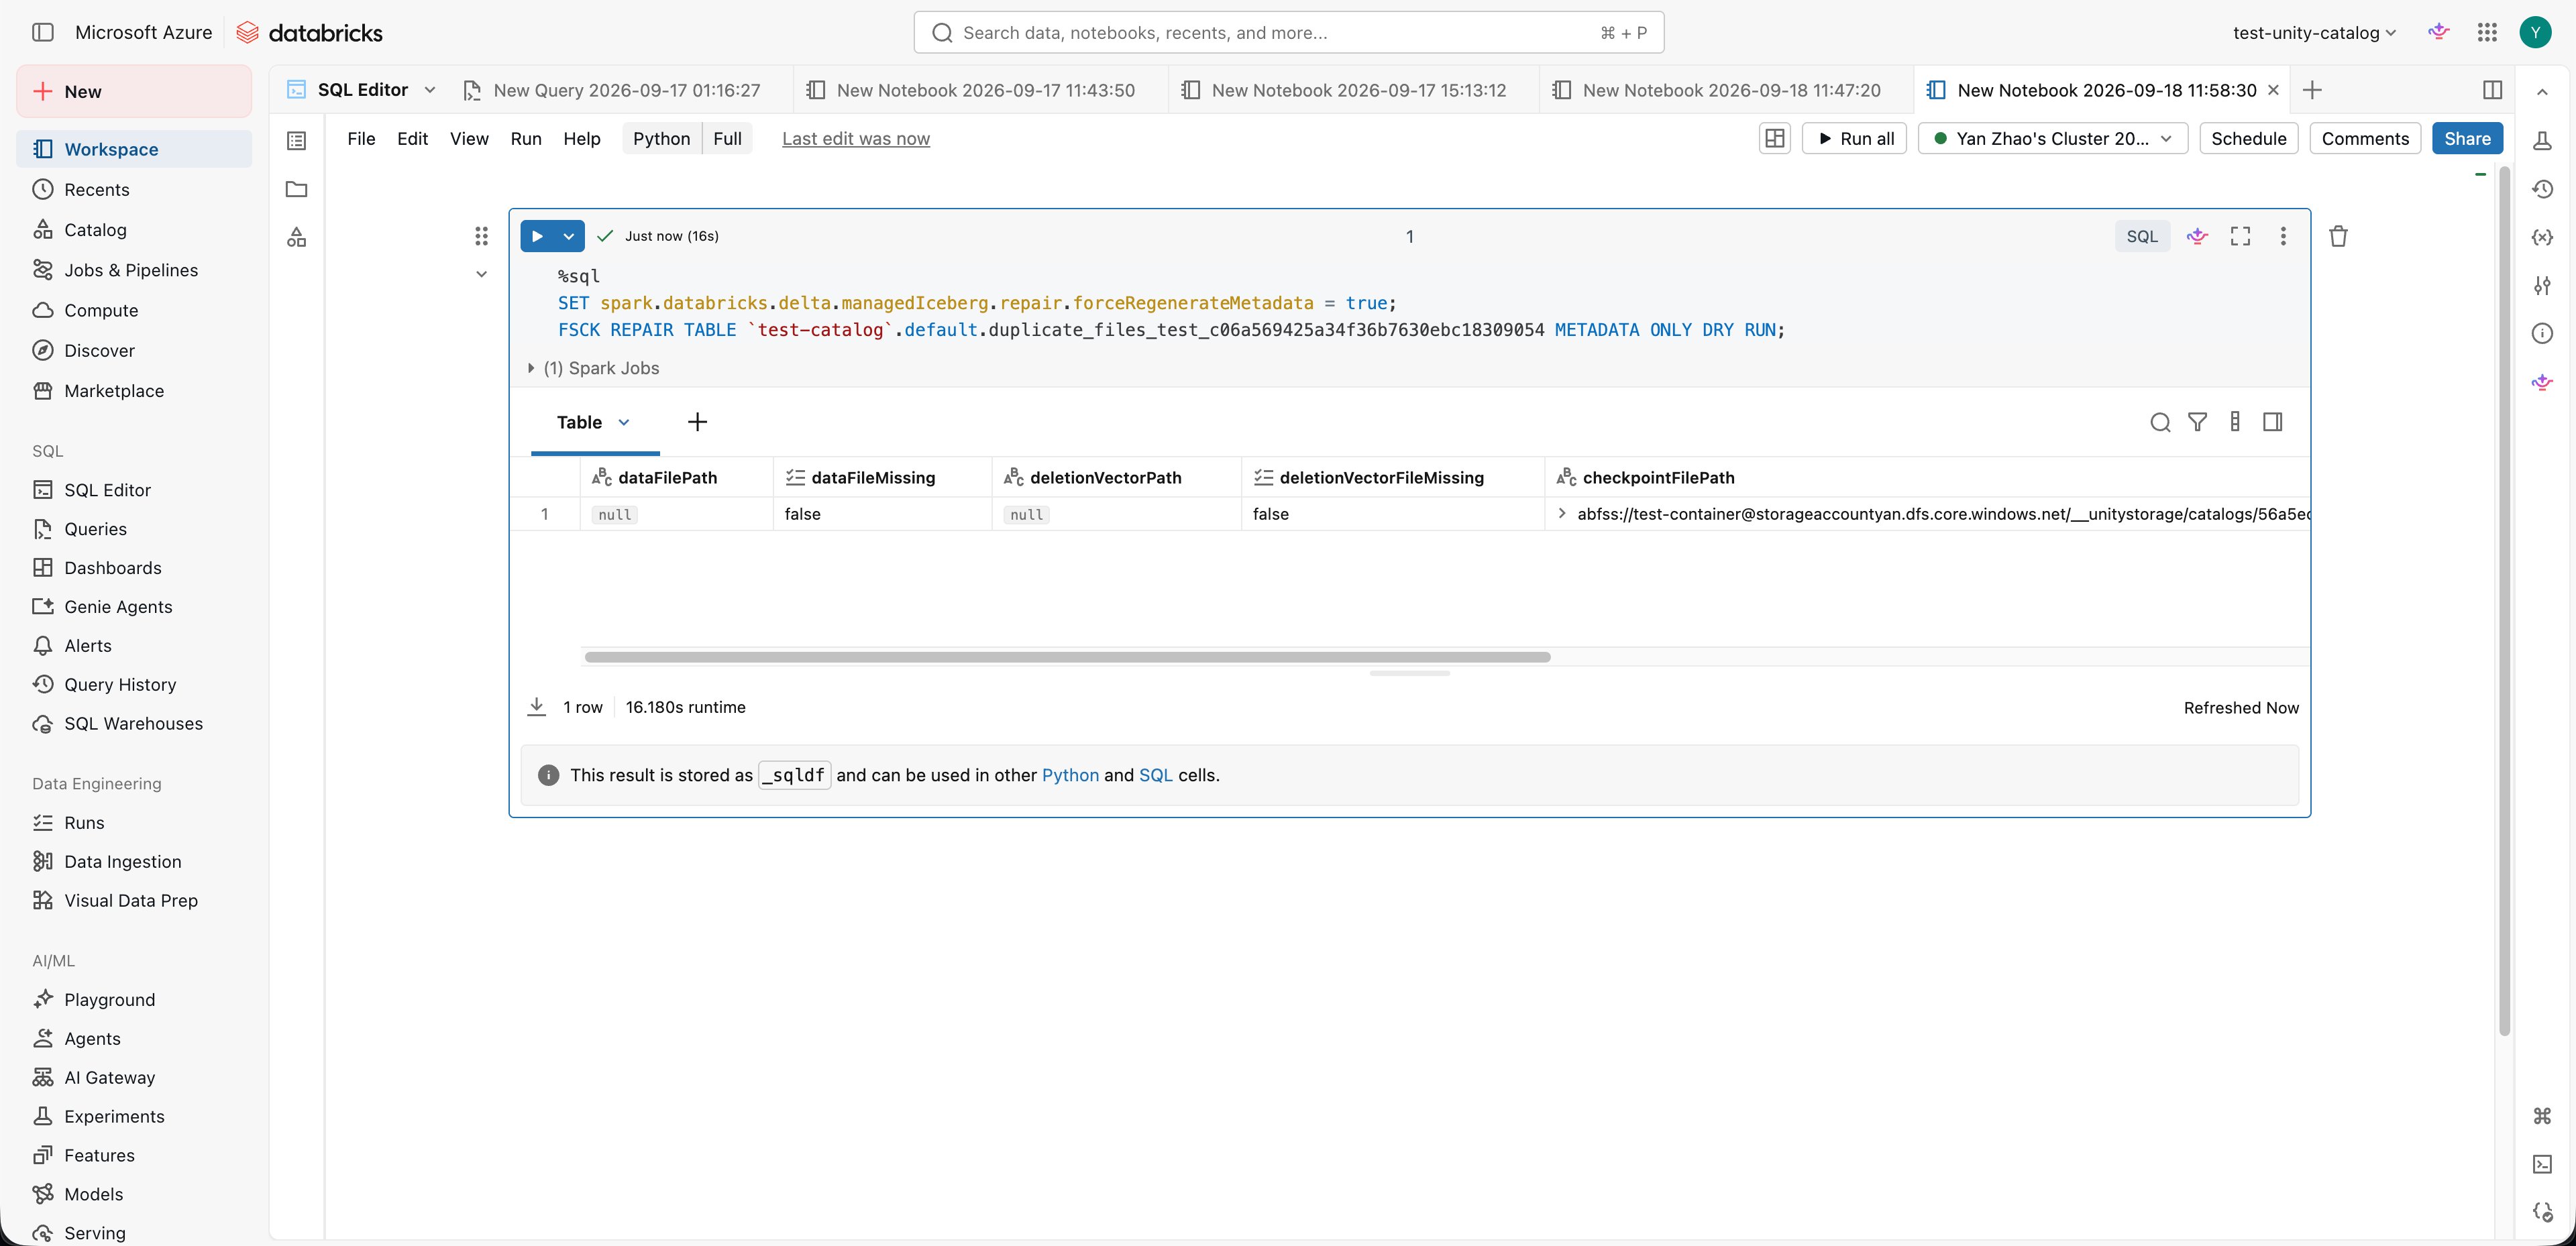Open workspace folder browser icon
This screenshot has height=1246, width=2576.
click(296, 189)
